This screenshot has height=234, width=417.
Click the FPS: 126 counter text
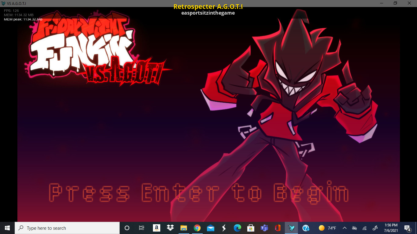[x=11, y=11]
